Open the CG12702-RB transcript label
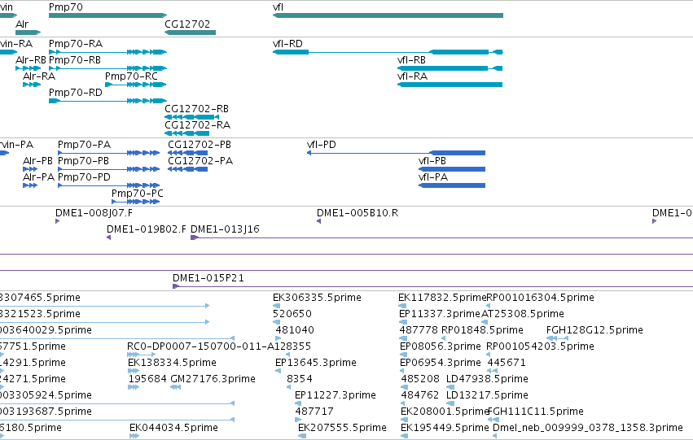Viewport: 693px width, 440px height. (197, 108)
